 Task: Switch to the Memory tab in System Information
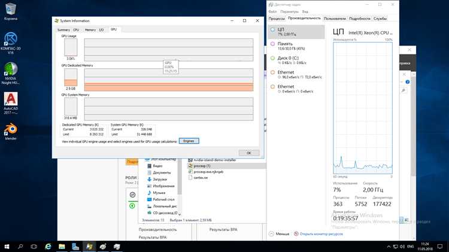(x=90, y=29)
